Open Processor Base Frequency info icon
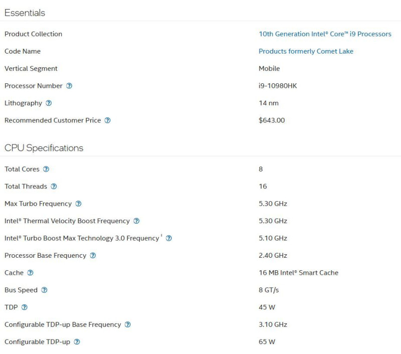 (x=93, y=256)
